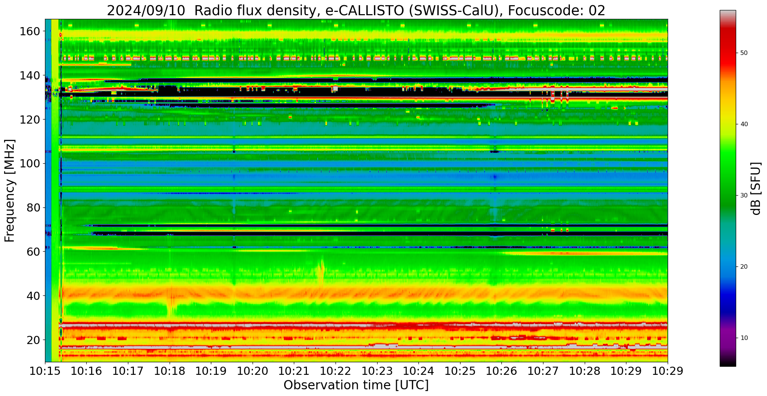Click the 10:20 time tick label
The width and height of the screenshot is (767, 396).
pos(253,371)
